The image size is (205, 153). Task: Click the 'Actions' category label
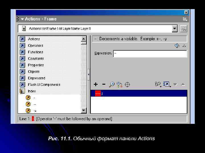tap(34, 39)
